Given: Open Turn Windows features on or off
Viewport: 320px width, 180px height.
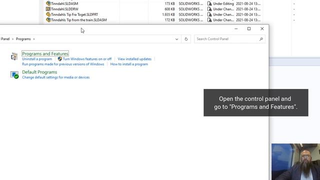Looking at the screenshot, I should pyautogui.click(x=87, y=59).
